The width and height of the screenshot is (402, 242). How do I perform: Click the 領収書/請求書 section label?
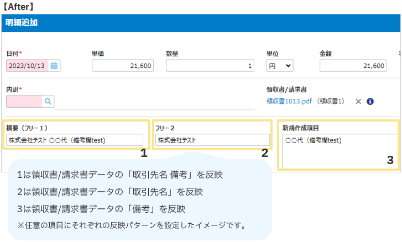pos(286,89)
